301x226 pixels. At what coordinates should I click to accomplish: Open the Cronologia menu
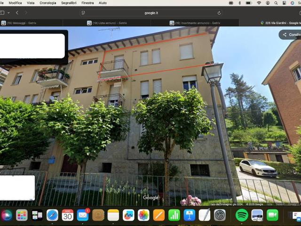pyautogui.click(x=48, y=3)
